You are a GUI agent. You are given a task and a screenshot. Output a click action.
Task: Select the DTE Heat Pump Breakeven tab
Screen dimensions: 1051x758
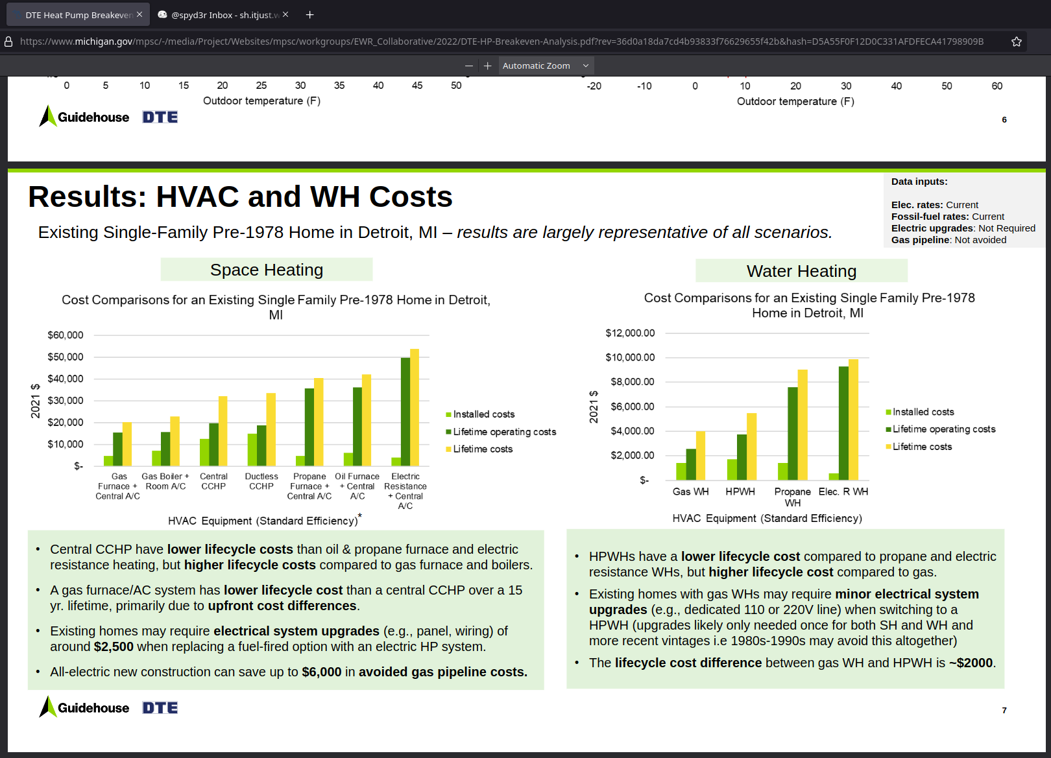click(x=78, y=15)
